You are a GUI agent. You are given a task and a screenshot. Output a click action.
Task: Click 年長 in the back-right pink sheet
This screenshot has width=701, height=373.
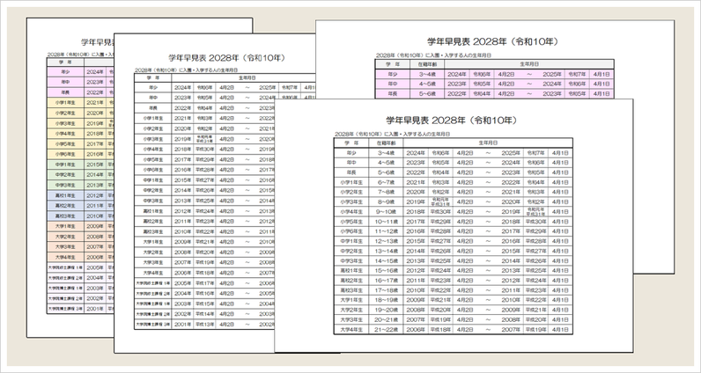pos(393,94)
